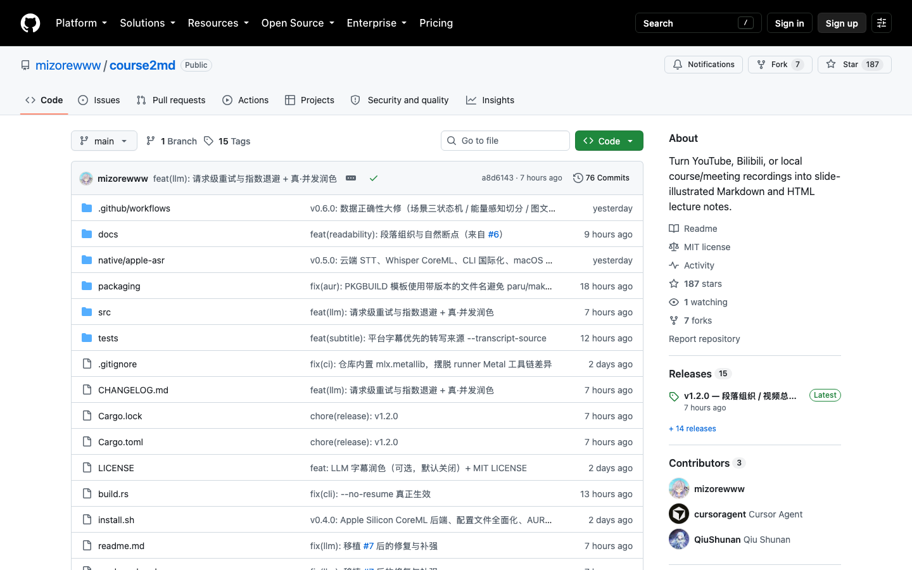Star the course2md repository

(854, 65)
